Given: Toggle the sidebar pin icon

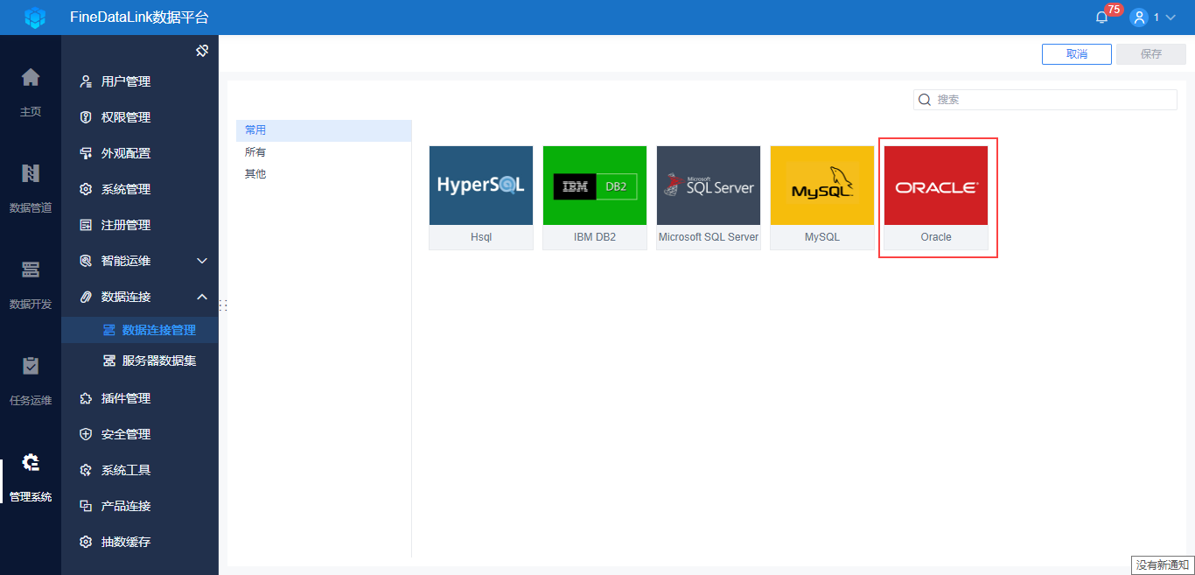Looking at the screenshot, I should tap(202, 51).
